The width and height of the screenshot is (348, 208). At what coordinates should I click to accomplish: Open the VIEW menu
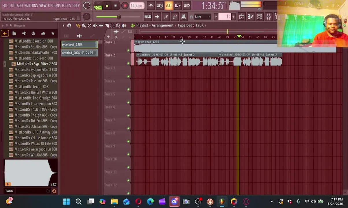43,5
